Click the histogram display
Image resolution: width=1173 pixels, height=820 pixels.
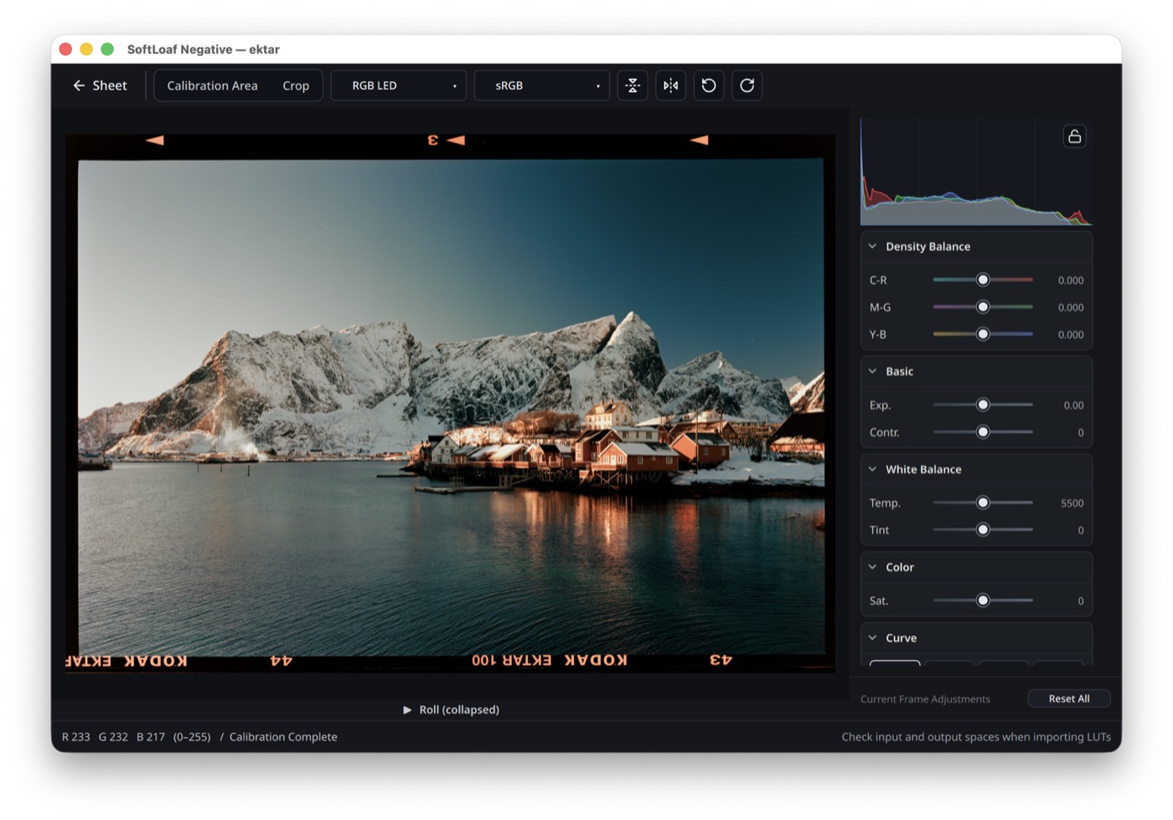click(976, 172)
